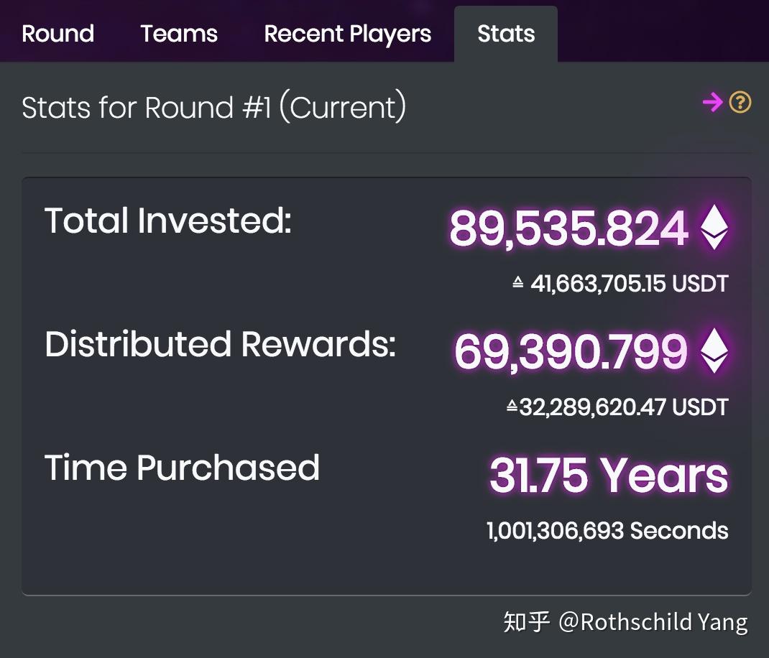The image size is (769, 658).
Task: Click the 32,289,620.47 USDT amount
Action: pos(623,407)
